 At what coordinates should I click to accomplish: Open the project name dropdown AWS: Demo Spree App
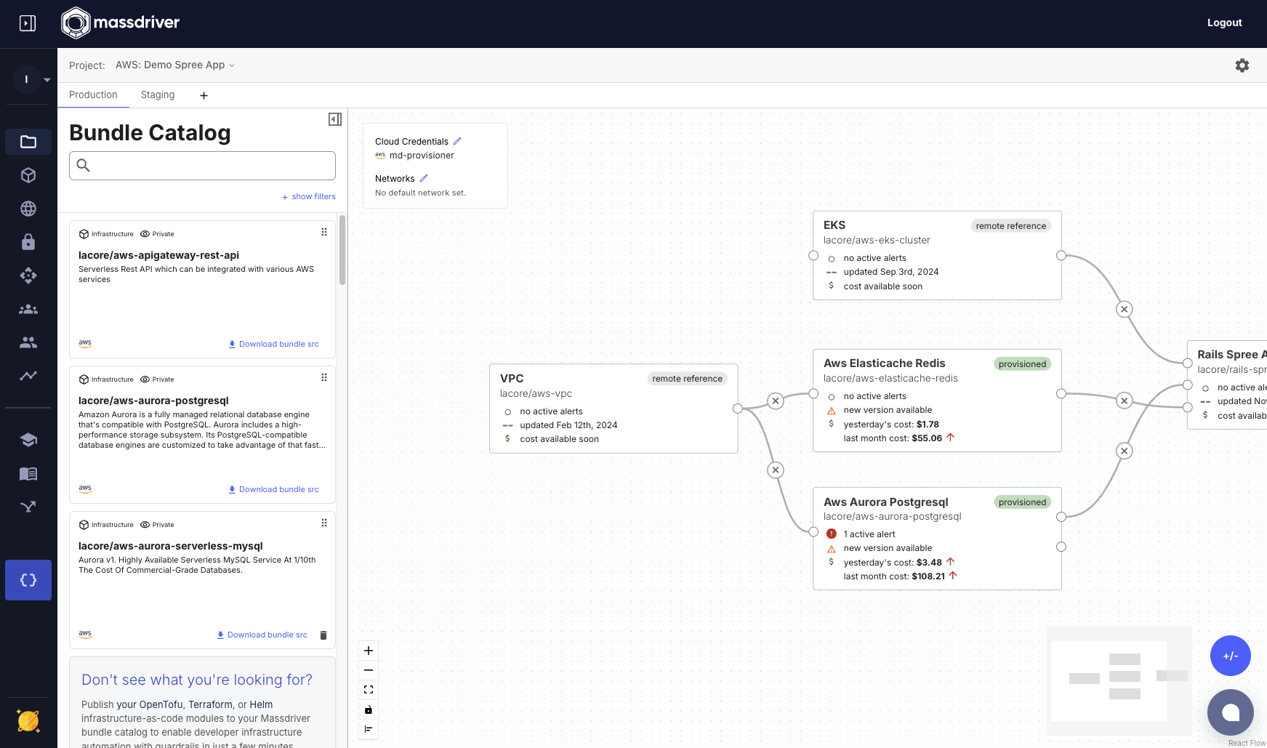click(x=175, y=65)
